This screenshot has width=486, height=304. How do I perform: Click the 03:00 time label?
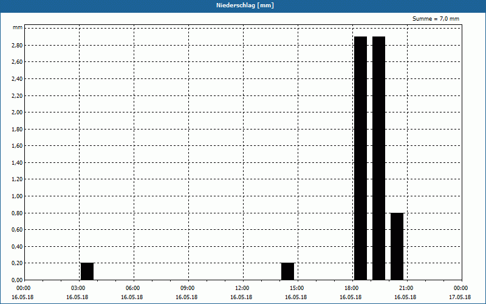[x=78, y=288]
